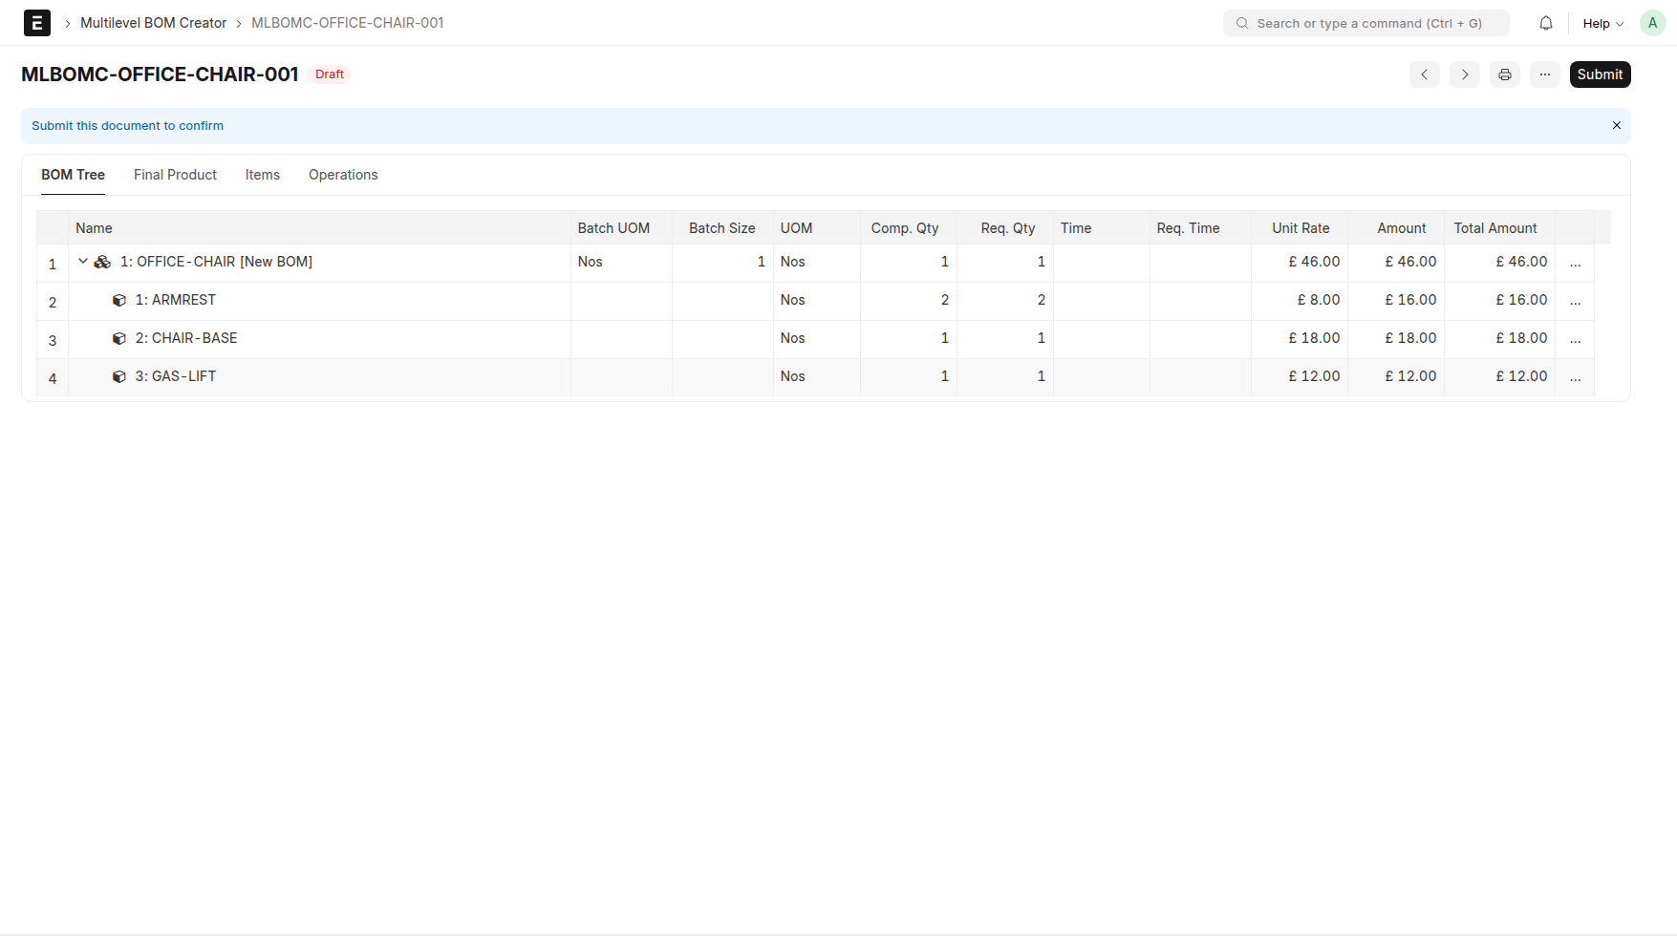
Task: Open the document three-dots menu
Action: [x=1544, y=74]
